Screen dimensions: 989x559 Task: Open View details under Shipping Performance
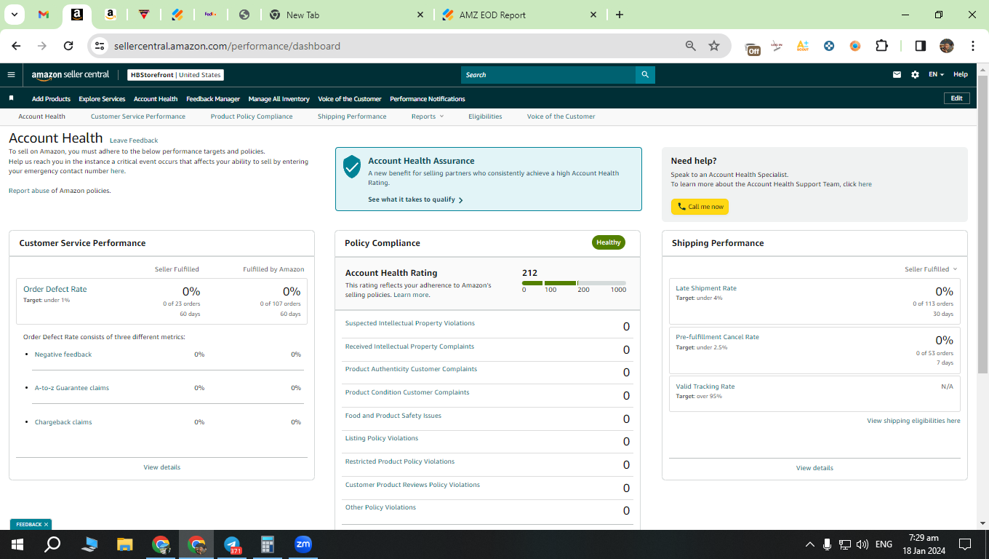click(814, 468)
